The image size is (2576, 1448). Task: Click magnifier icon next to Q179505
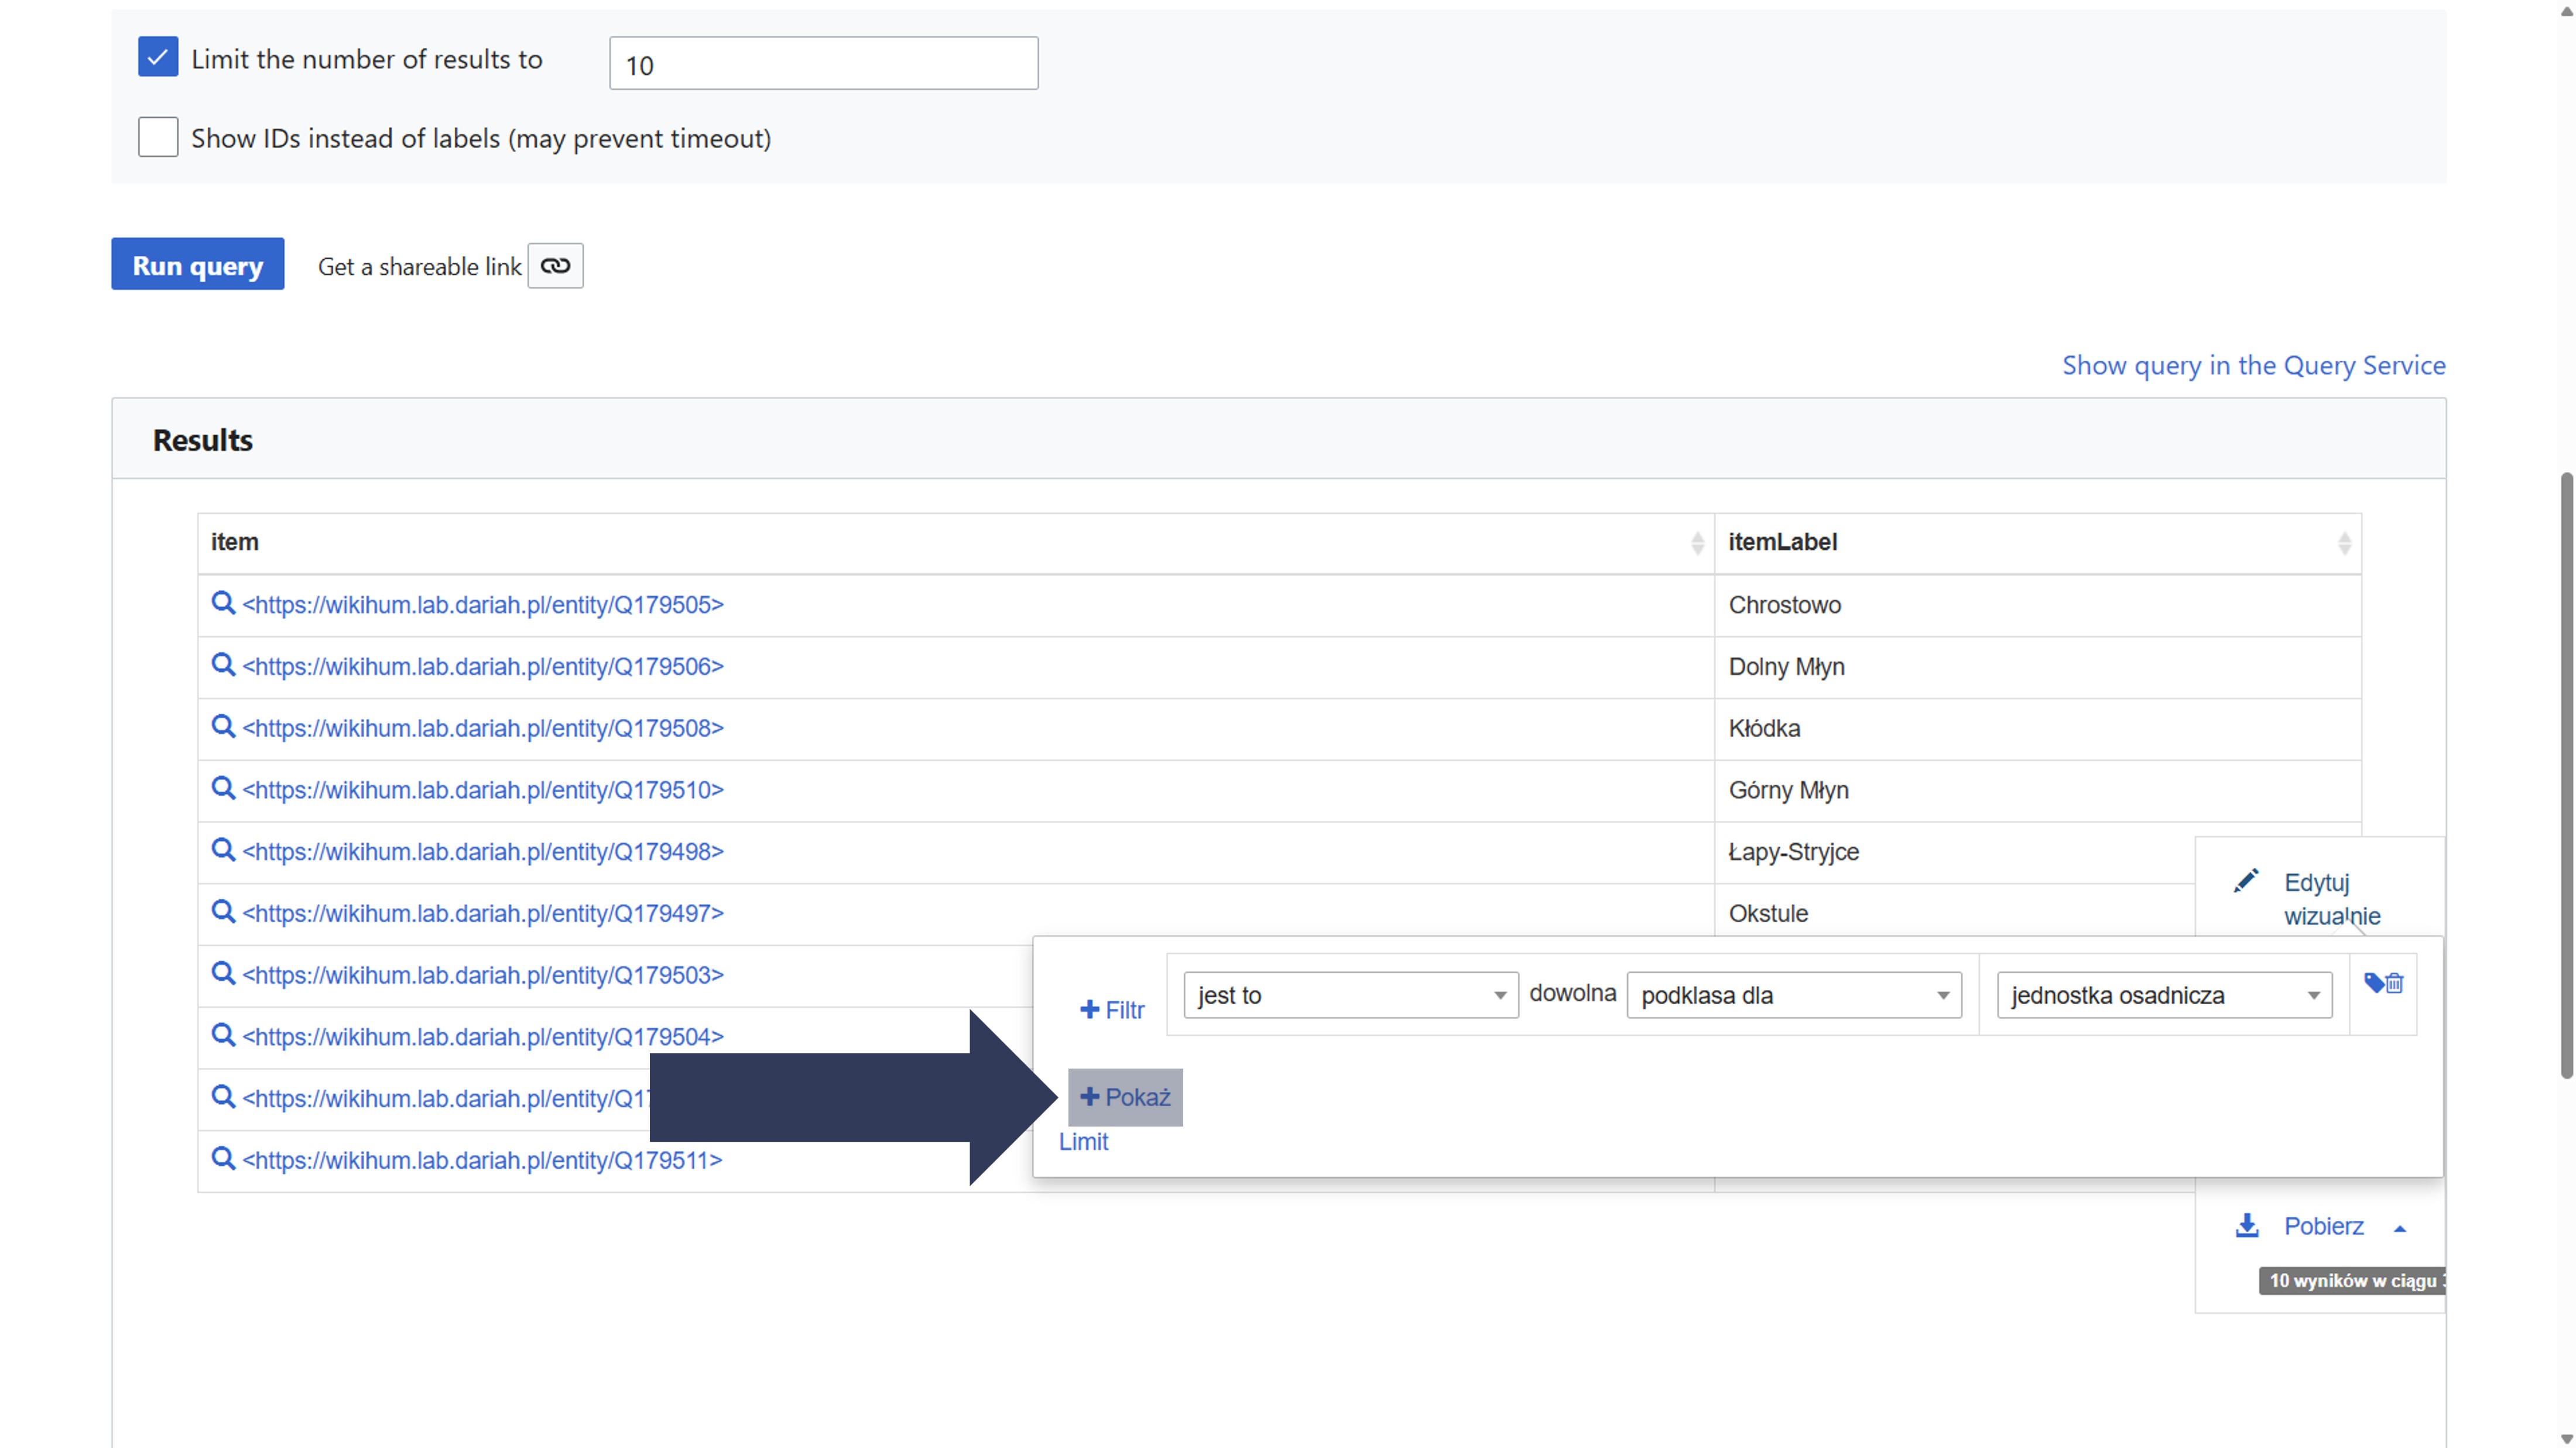pos(223,603)
